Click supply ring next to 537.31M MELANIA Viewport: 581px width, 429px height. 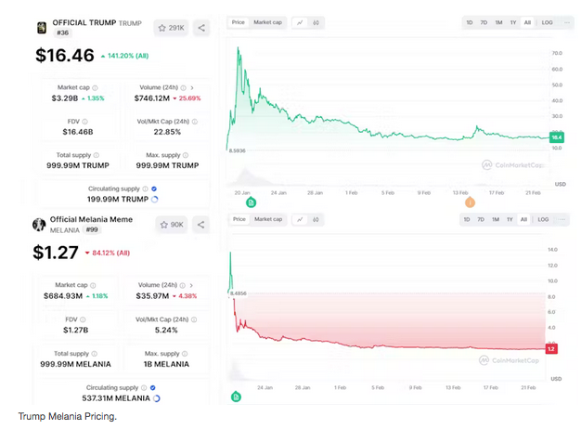(156, 398)
